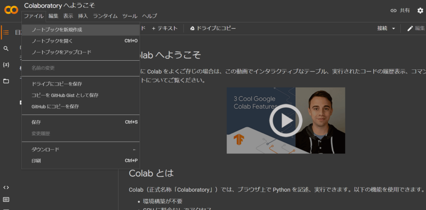Open the ランタイム menu

(x=105, y=16)
